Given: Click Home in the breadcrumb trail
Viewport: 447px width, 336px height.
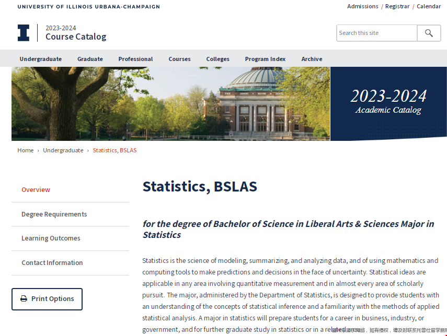Looking at the screenshot, I should [x=25, y=150].
